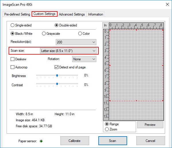Click the Cancel button

click(151, 141)
